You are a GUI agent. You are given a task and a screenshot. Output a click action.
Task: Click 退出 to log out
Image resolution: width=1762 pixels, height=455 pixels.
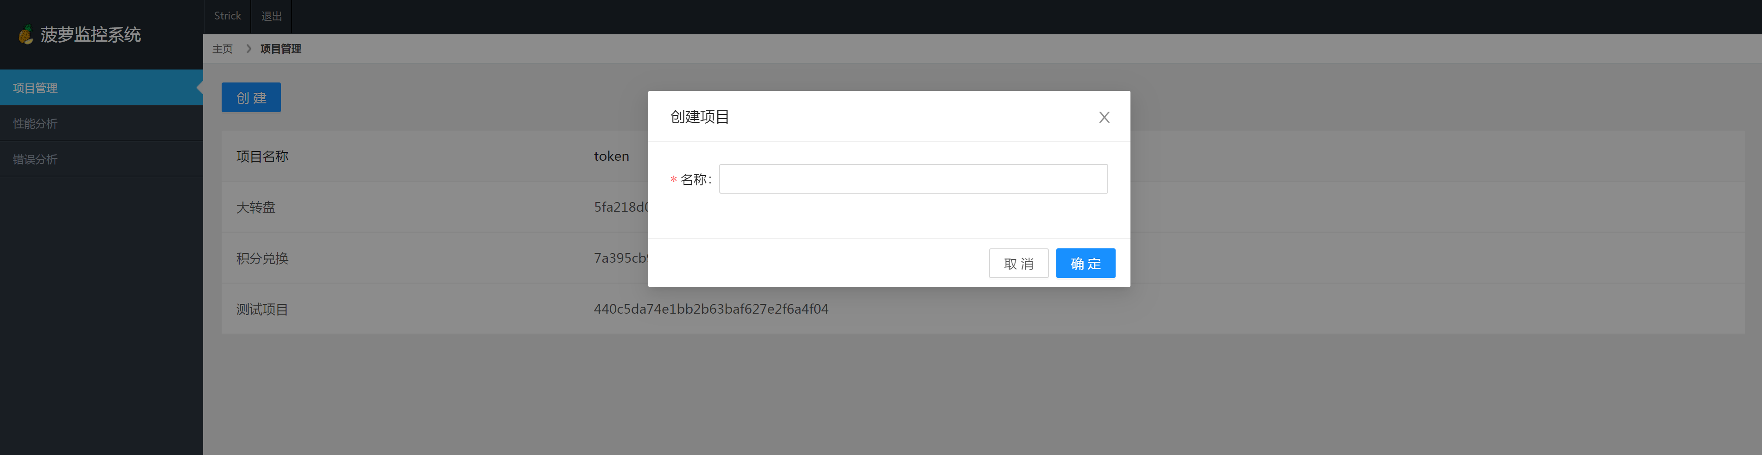pos(272,16)
